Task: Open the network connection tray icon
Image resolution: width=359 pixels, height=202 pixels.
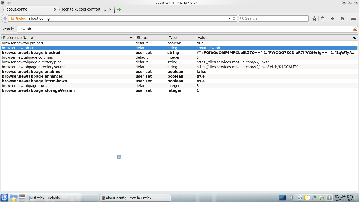Action: point(314,198)
